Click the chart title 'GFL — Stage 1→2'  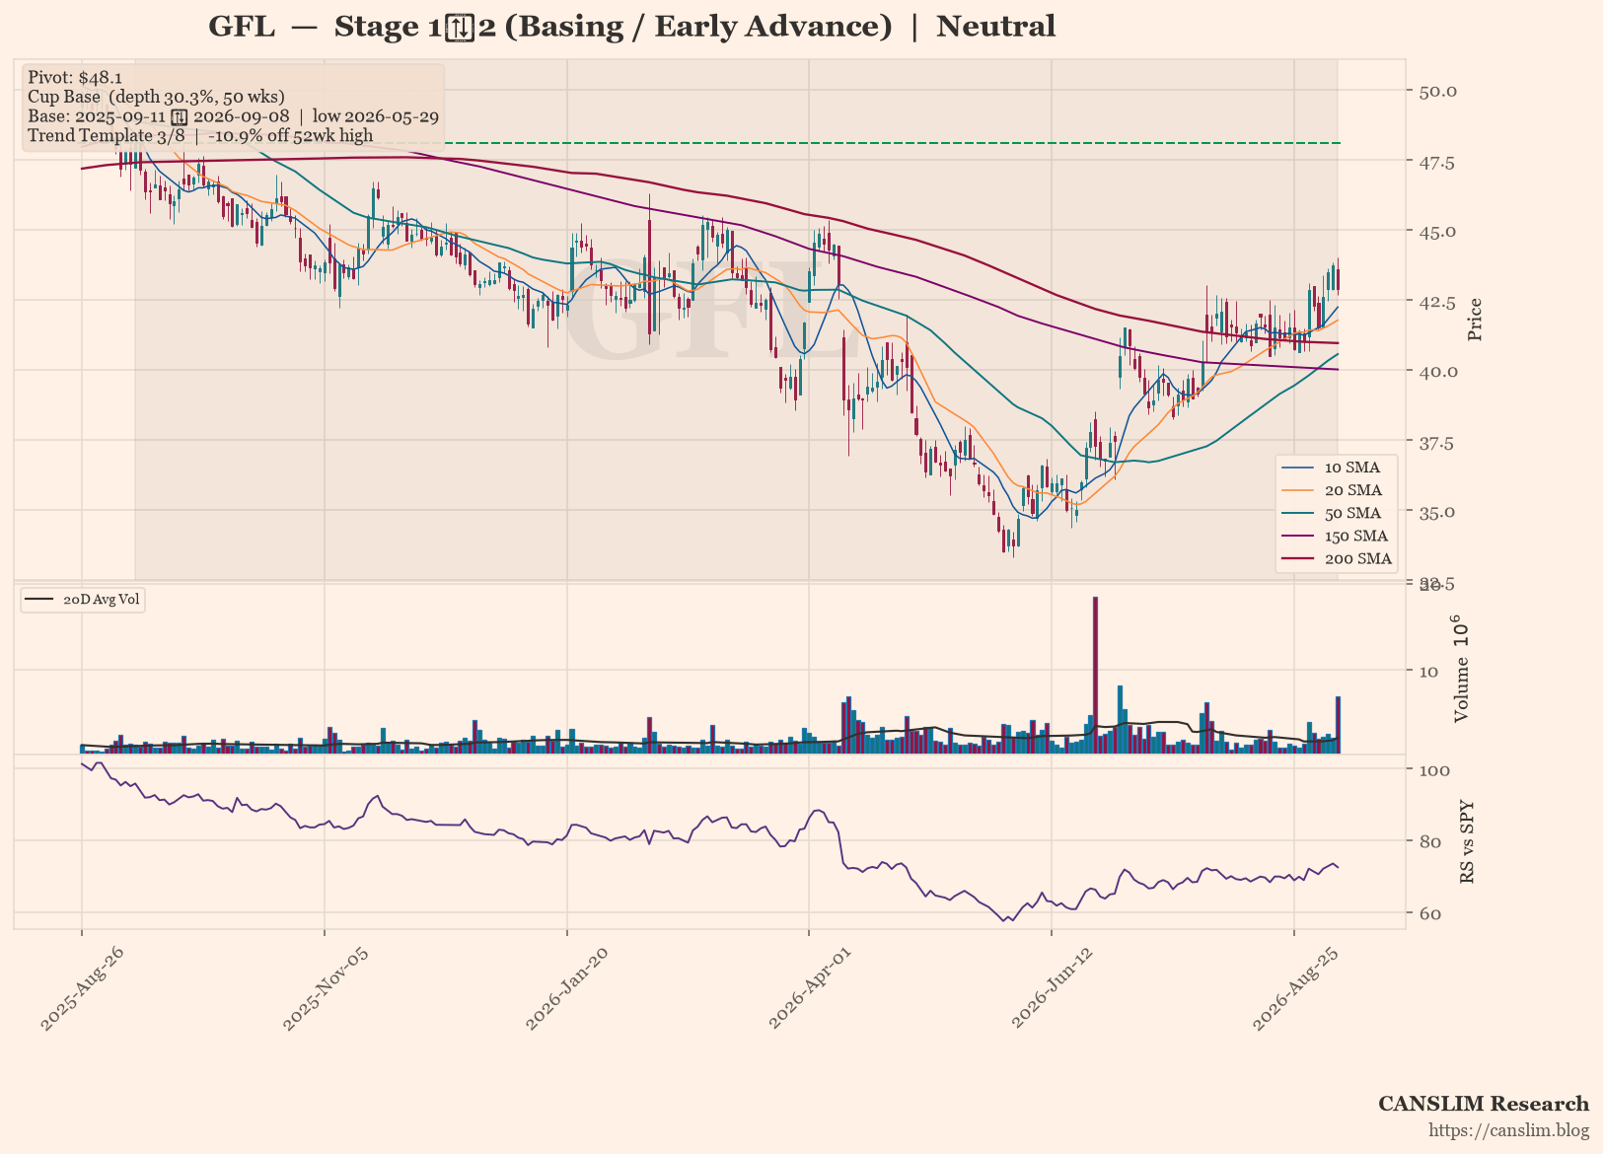coord(631,27)
